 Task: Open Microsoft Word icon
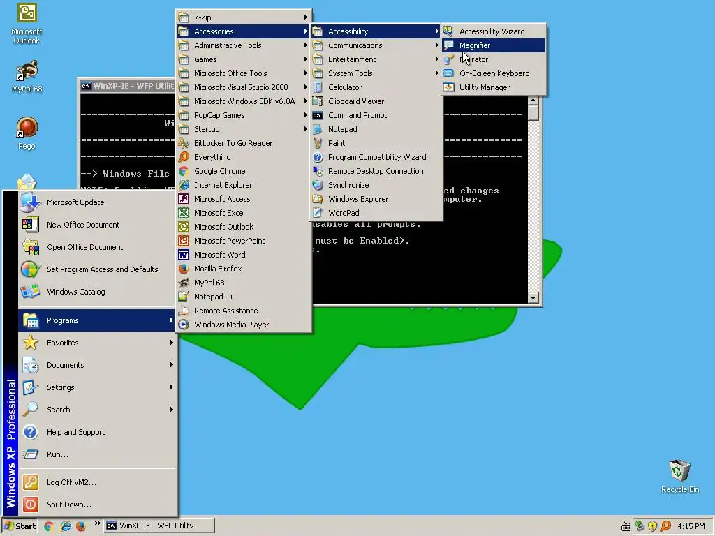pos(184,255)
